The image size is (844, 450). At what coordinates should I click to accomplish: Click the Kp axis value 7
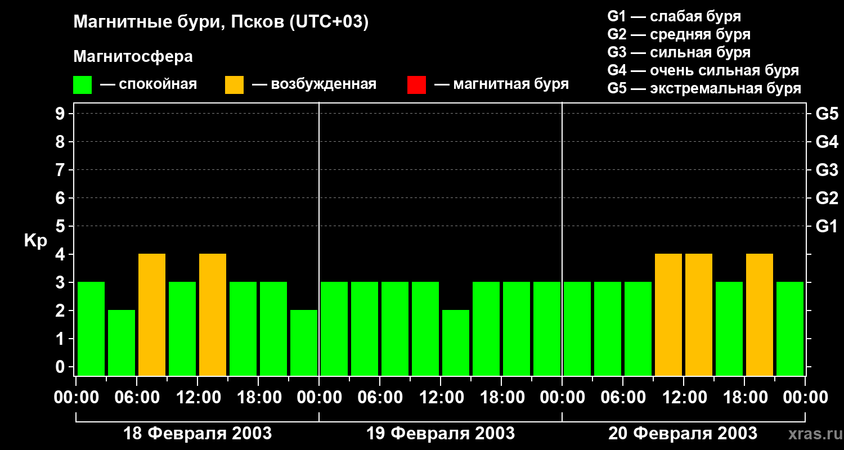pos(61,170)
